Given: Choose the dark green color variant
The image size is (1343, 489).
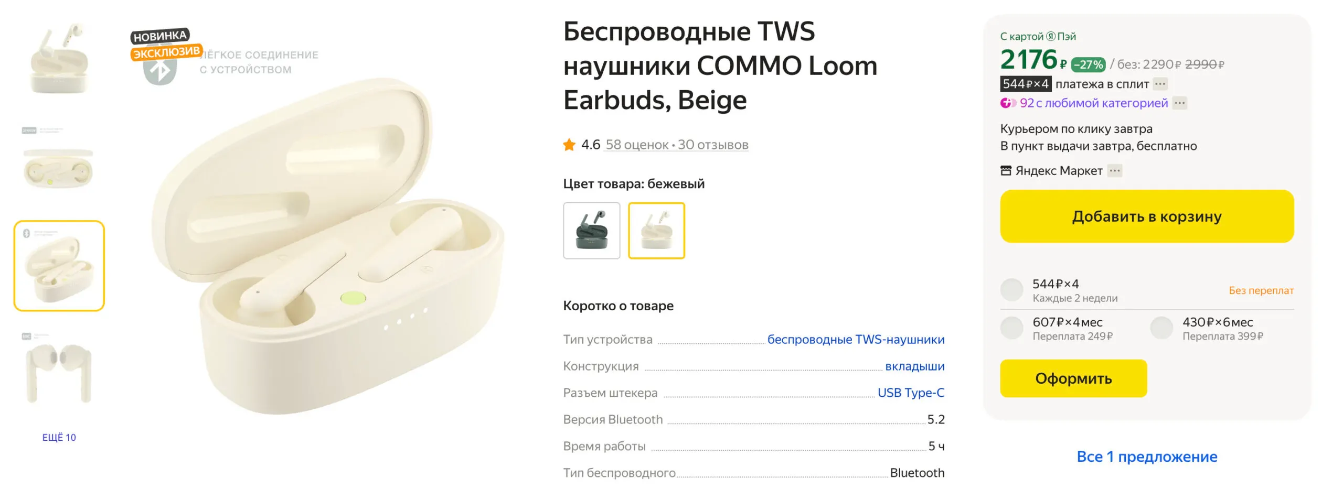Looking at the screenshot, I should coord(591,231).
